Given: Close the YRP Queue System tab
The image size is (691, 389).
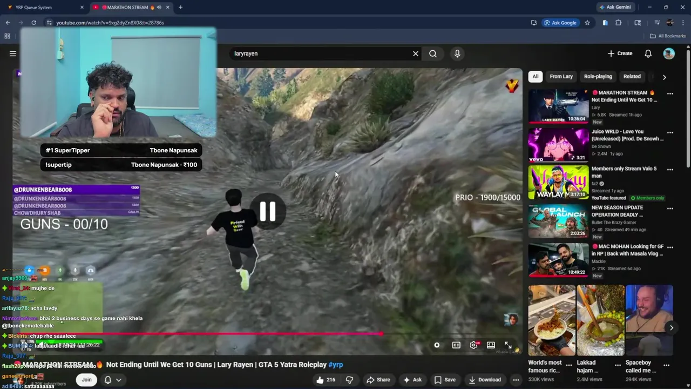Looking at the screenshot, I should 82,8.
